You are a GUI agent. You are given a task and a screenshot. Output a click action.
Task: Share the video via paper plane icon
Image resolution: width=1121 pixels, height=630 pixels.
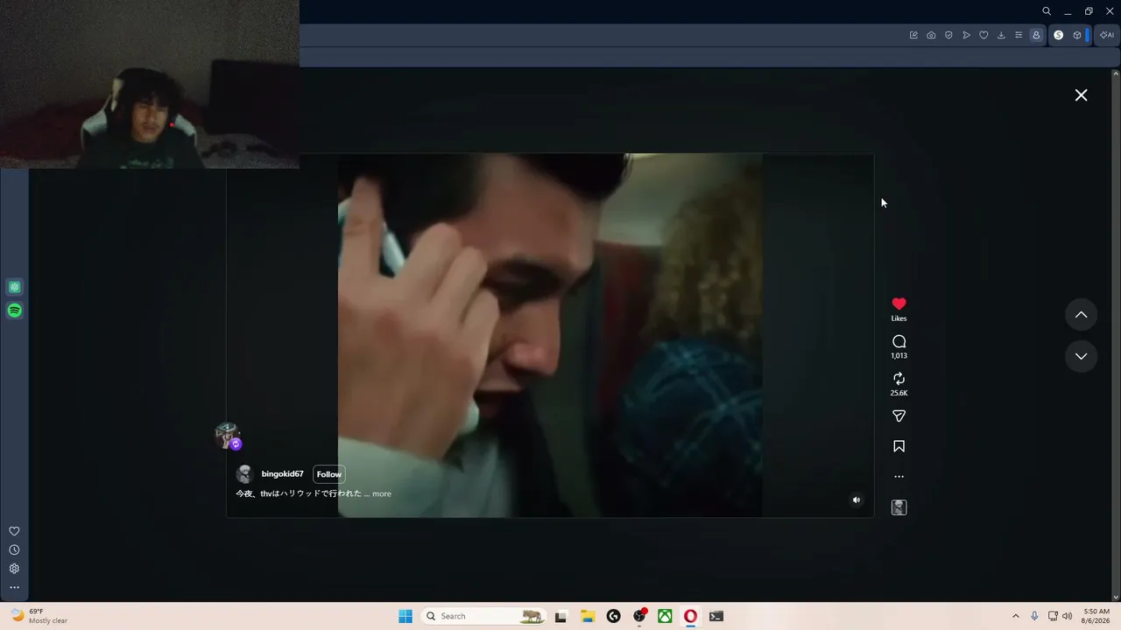tap(899, 416)
